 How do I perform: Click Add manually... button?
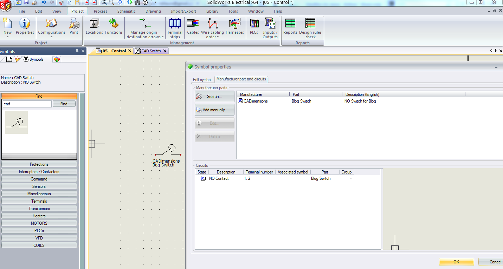(x=214, y=110)
